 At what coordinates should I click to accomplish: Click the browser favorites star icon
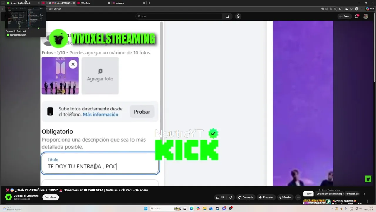[x=335, y=9]
